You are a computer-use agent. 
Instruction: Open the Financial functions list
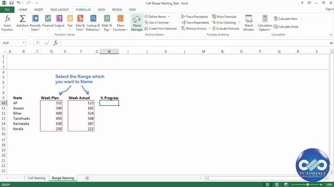(47, 23)
